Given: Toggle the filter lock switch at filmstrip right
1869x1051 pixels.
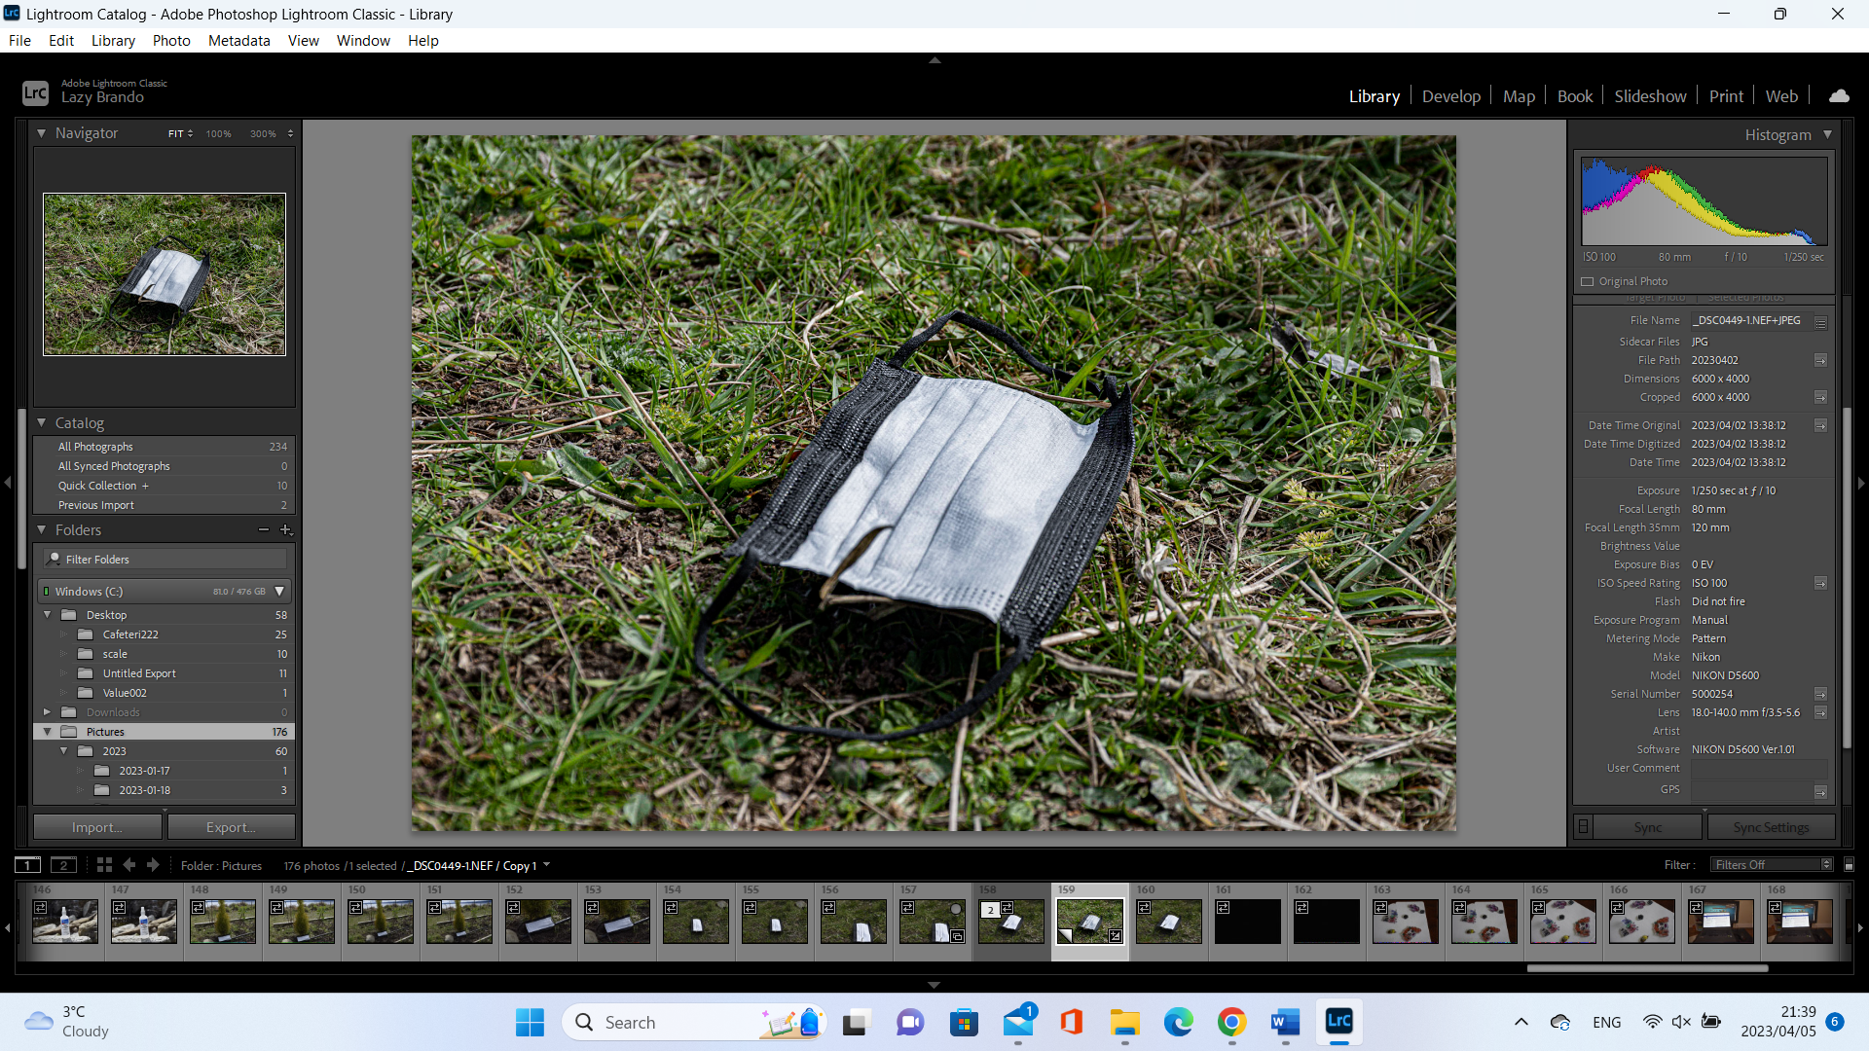Looking at the screenshot, I should pyautogui.click(x=1850, y=865).
